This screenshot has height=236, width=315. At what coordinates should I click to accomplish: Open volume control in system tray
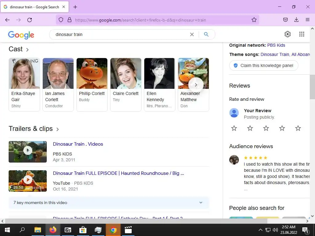coord(275,230)
